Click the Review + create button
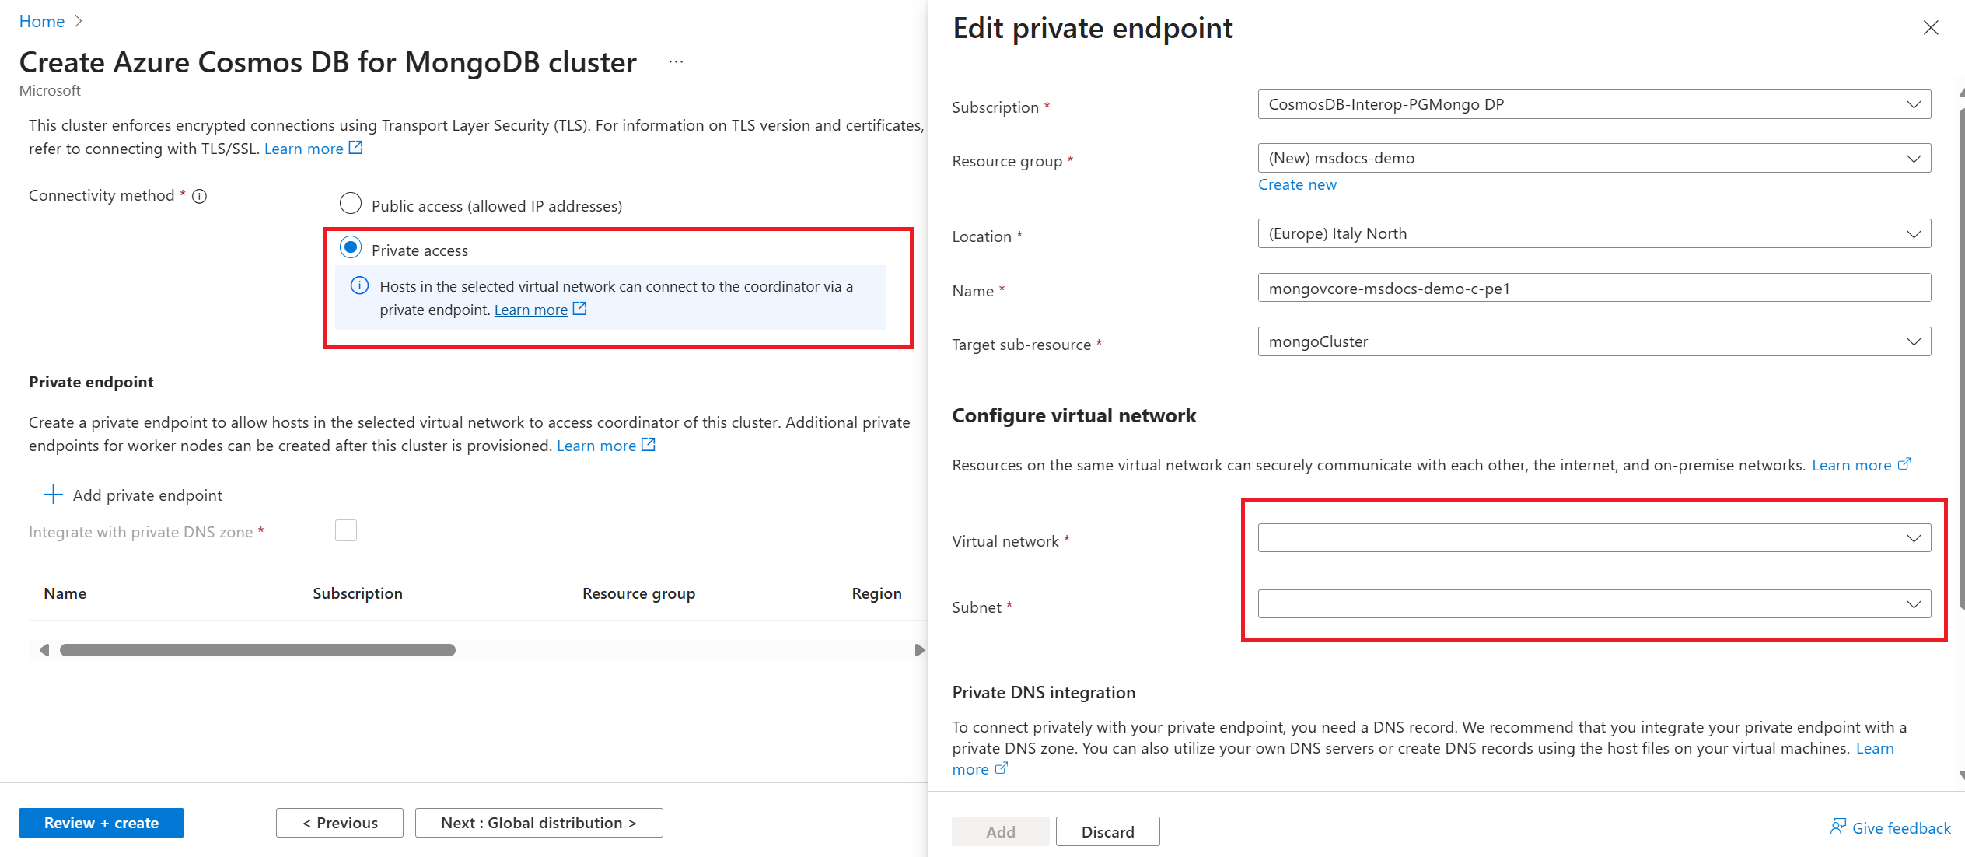Image resolution: width=1965 pixels, height=857 pixels. (x=101, y=822)
